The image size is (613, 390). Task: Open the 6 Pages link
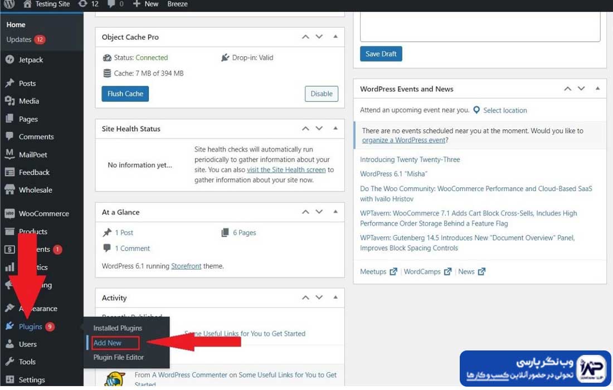tap(244, 232)
